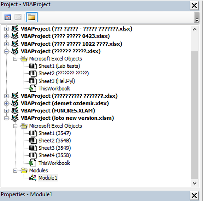Click the Sheet2 (3548) worksheet icon
This screenshot has width=203, height=201.
32,141
